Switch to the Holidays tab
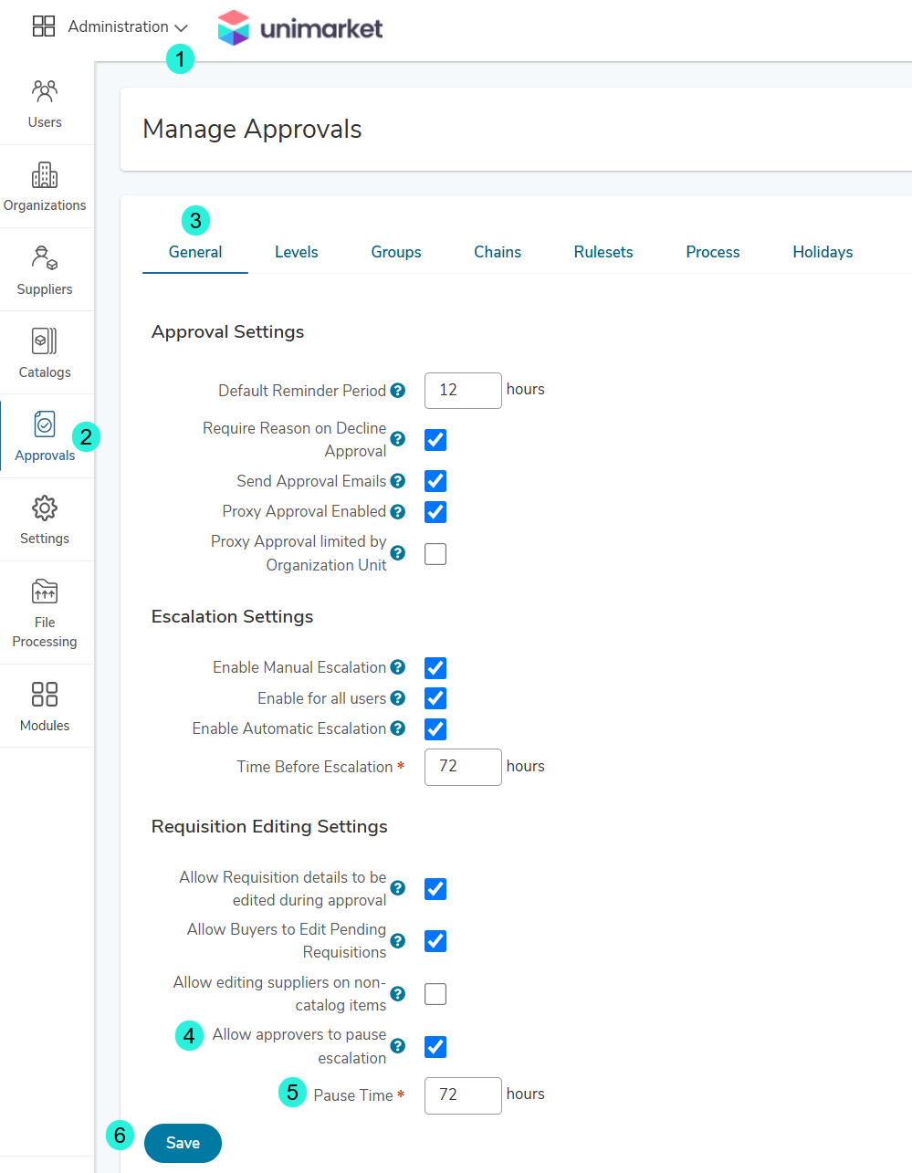The height and width of the screenshot is (1173, 912). click(823, 252)
